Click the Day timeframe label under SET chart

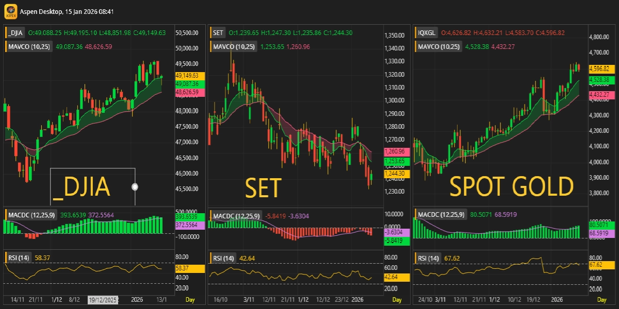(397, 299)
